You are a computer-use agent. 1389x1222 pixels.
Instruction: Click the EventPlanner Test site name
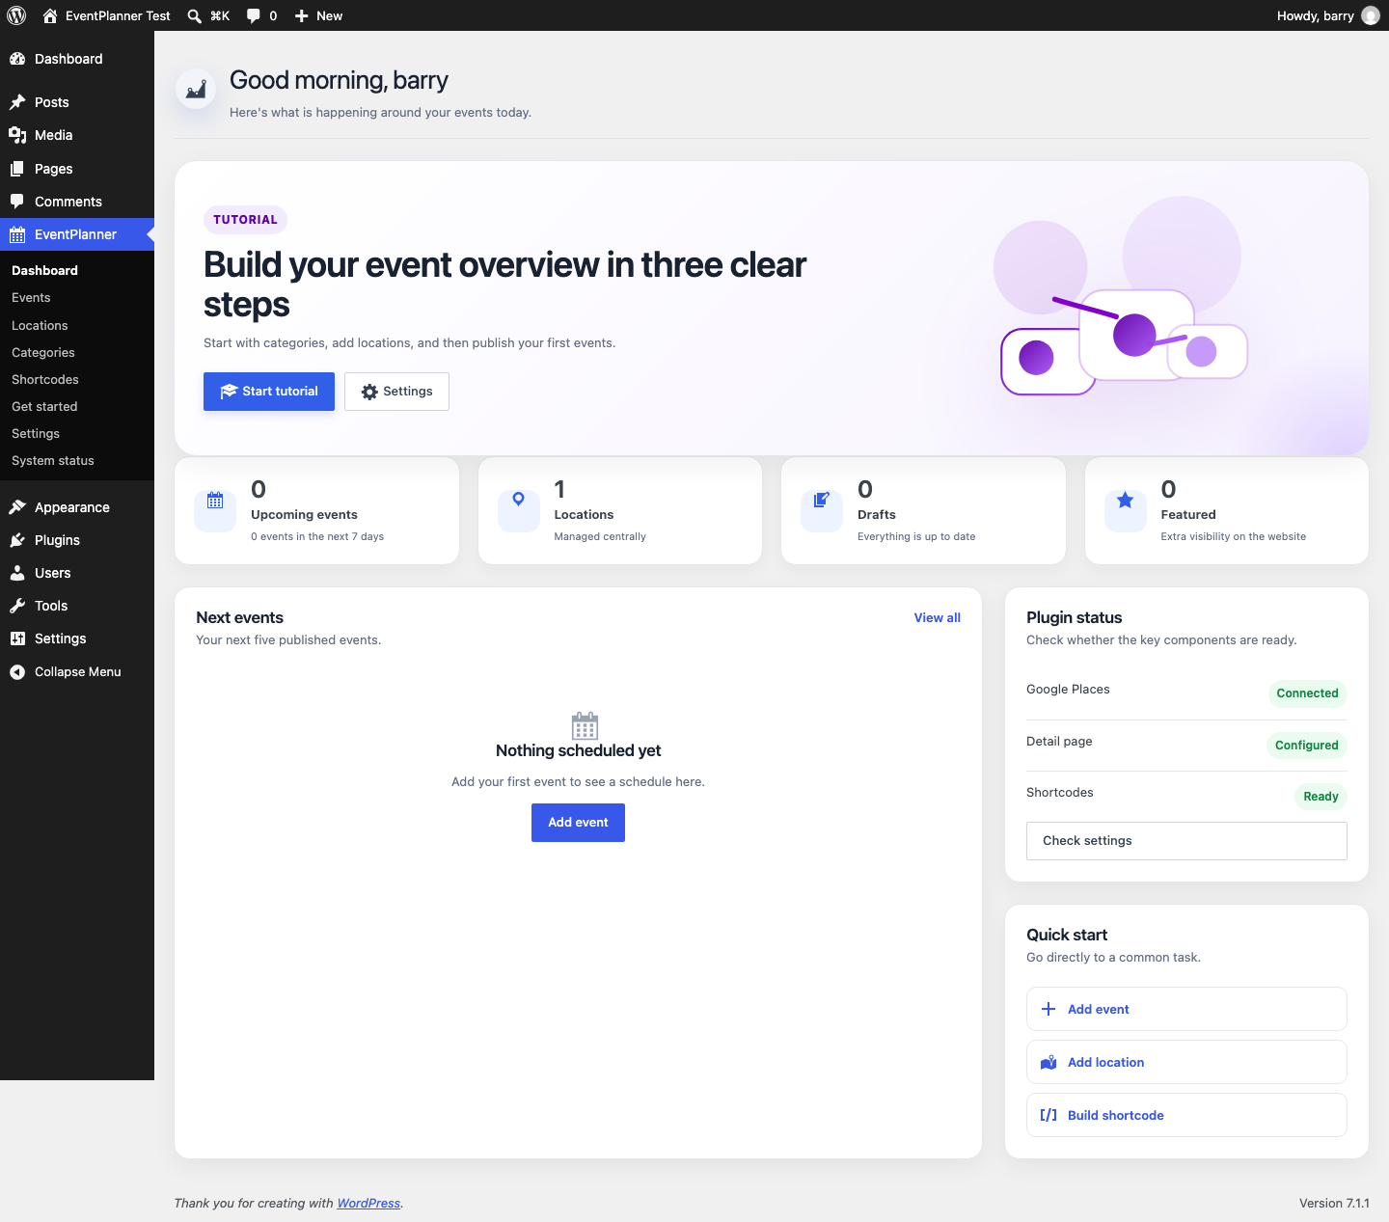(x=118, y=15)
